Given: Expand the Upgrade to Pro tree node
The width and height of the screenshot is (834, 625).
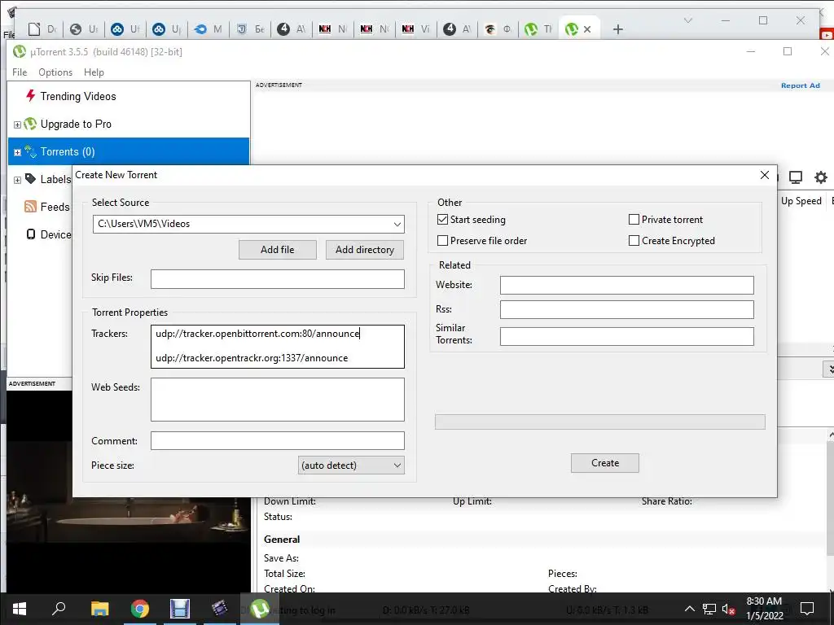Looking at the screenshot, I should 17,125.
